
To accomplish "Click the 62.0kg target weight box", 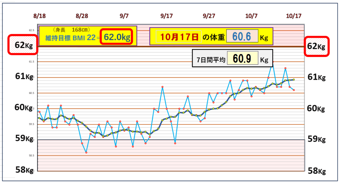I will tap(117, 37).
